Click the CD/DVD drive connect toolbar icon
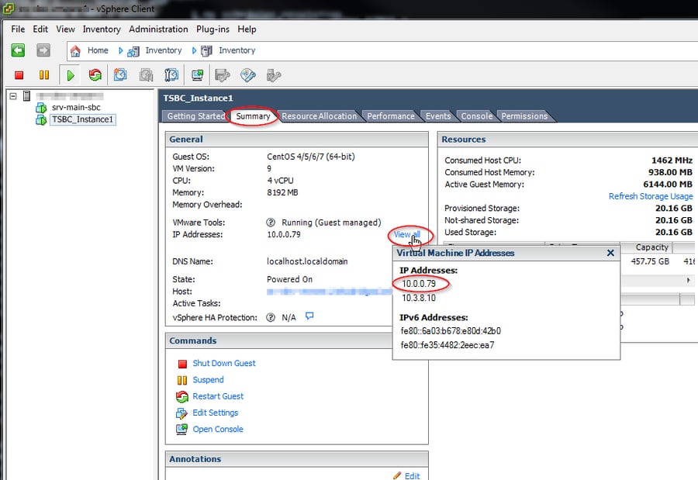This screenshot has height=480, width=698. [x=248, y=74]
